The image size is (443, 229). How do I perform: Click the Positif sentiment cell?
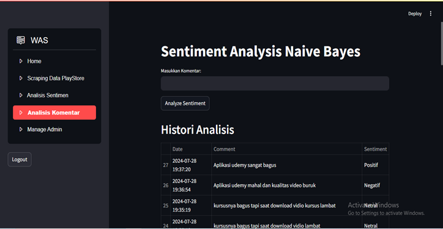coord(376,165)
